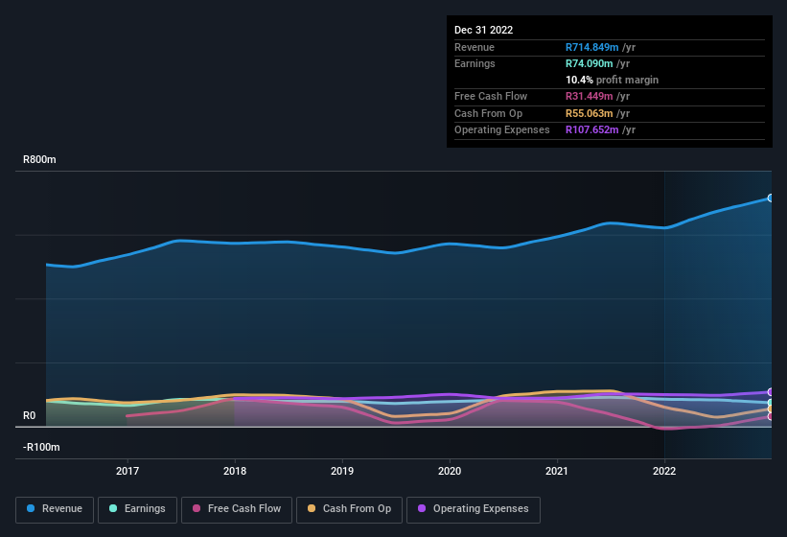The image size is (787, 537).
Task: Click the 2018 x-axis label
Action: (235, 471)
